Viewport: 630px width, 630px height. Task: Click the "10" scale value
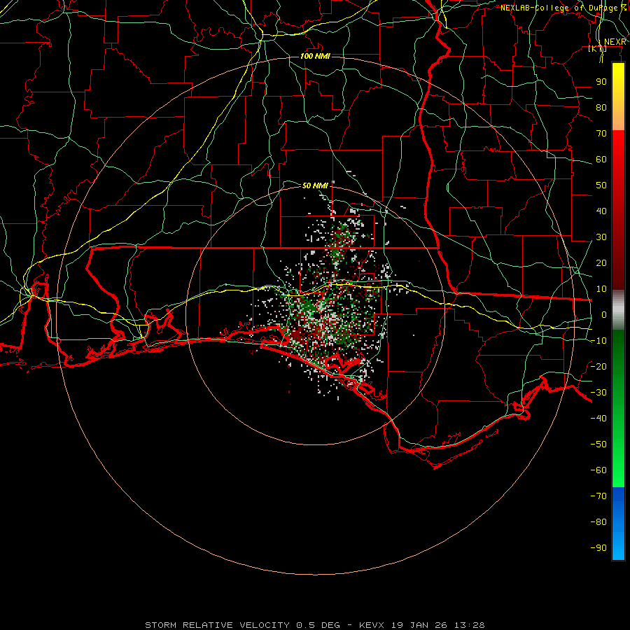tap(601, 289)
